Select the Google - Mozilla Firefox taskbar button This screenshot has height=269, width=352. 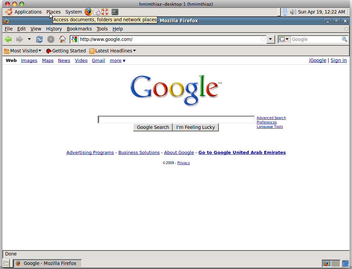47,263
